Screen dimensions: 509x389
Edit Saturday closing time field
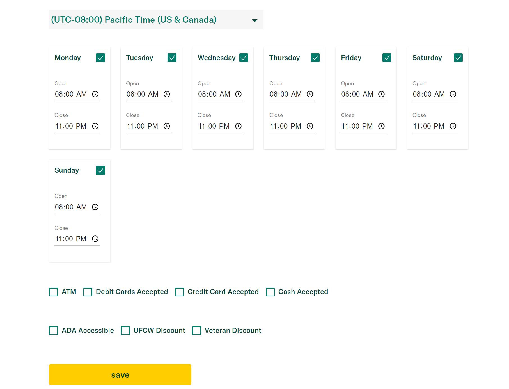(x=435, y=126)
